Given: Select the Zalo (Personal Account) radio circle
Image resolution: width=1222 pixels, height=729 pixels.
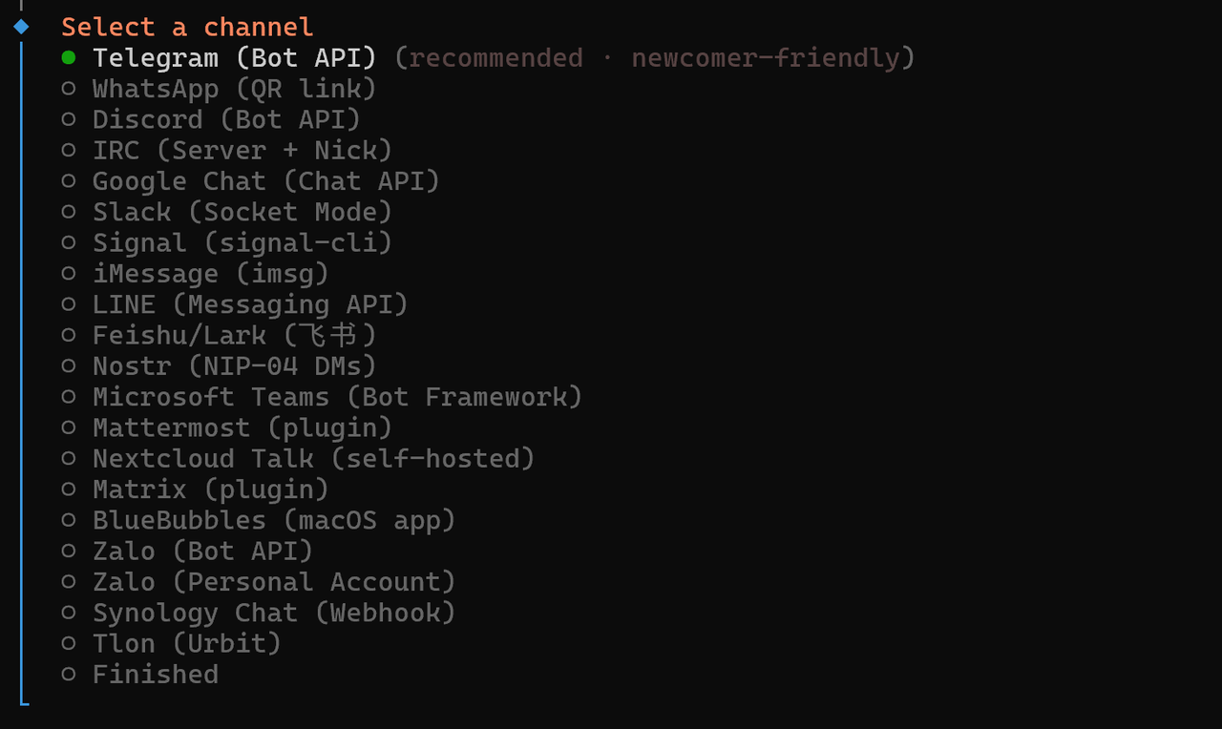Looking at the screenshot, I should [69, 582].
